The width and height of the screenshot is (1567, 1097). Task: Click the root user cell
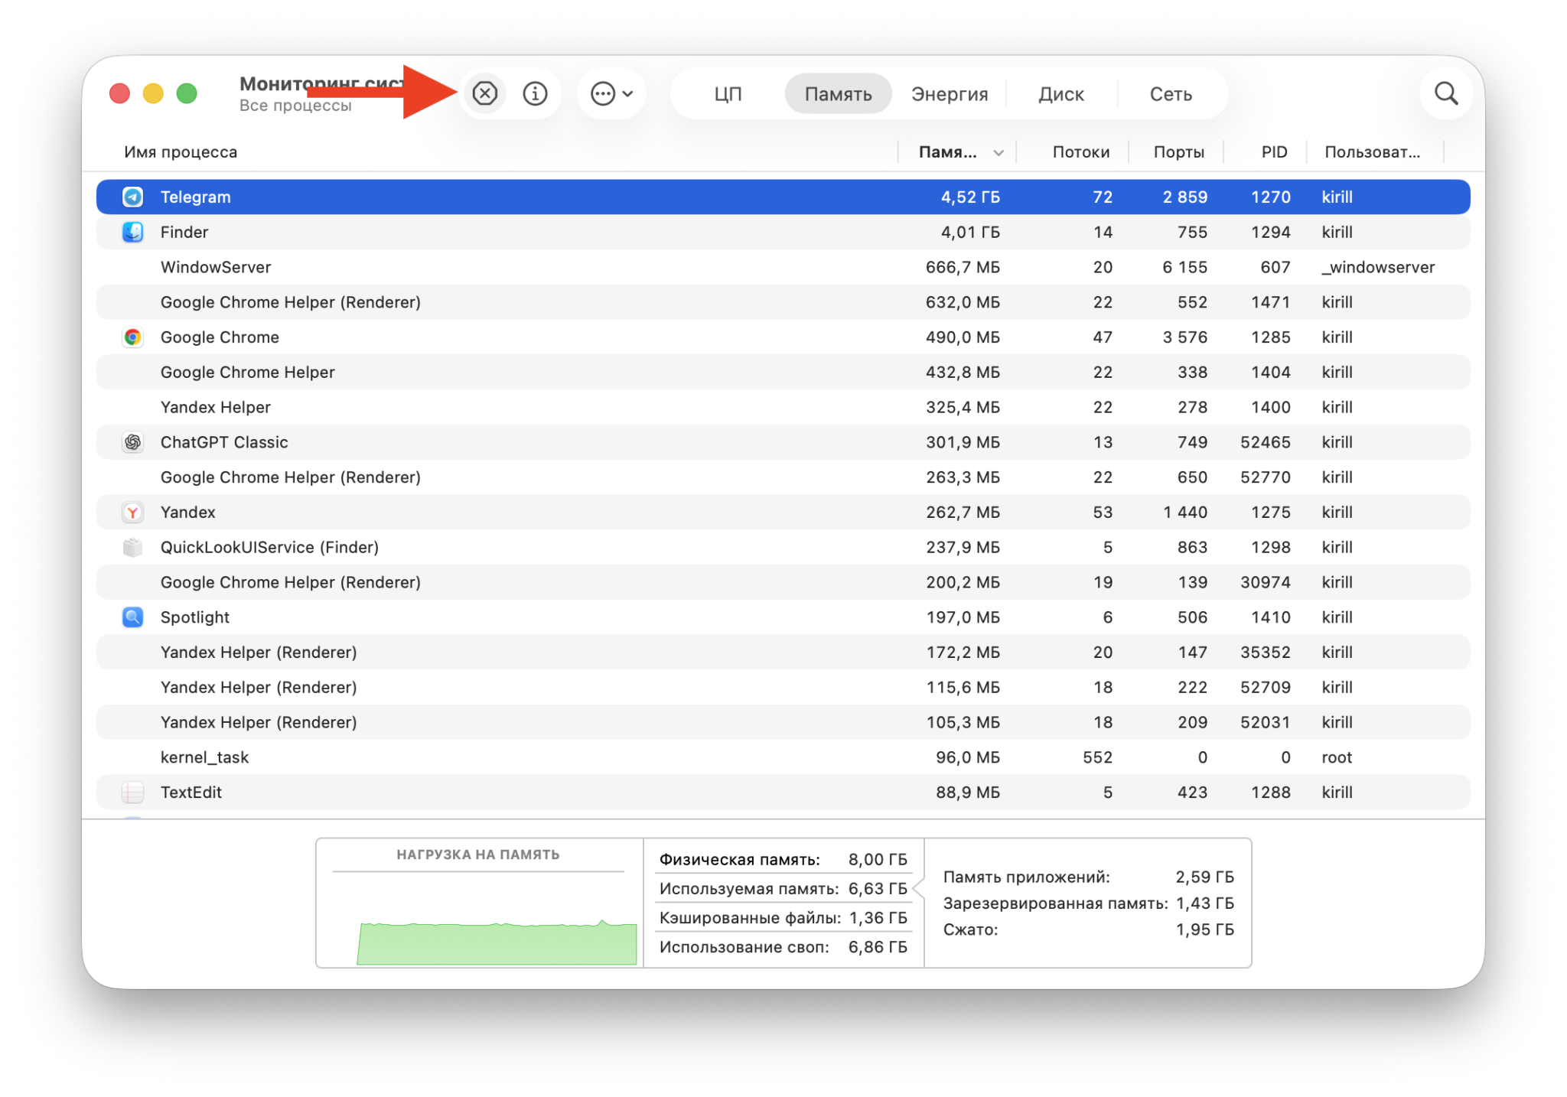(x=1337, y=757)
